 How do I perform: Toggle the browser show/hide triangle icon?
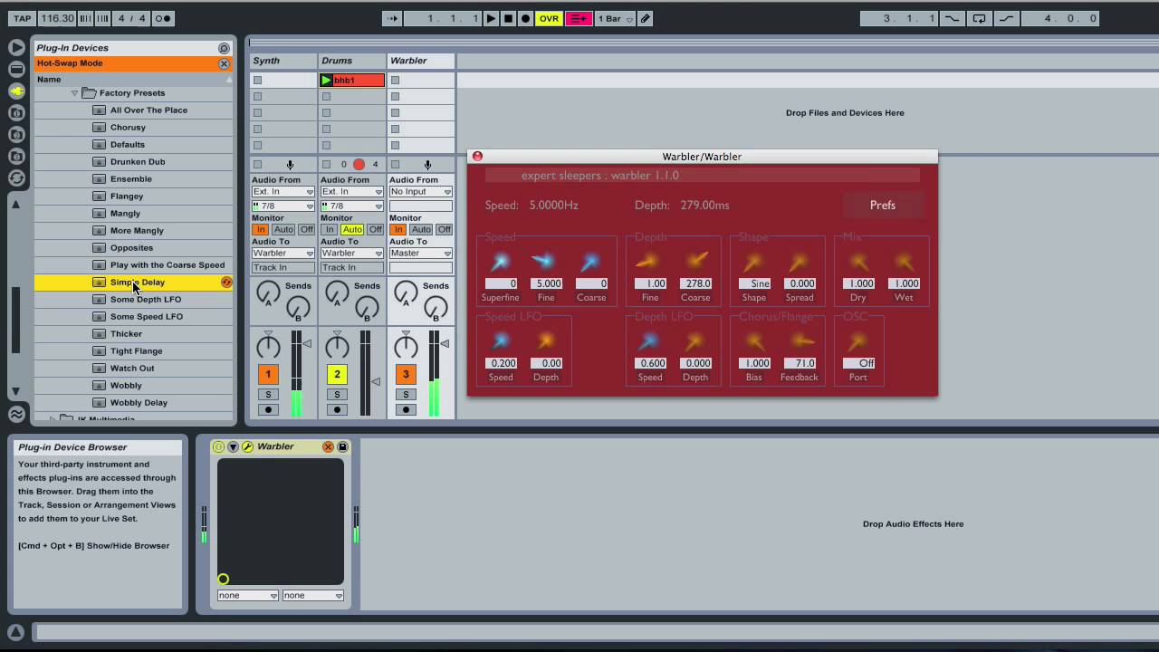tap(16, 47)
